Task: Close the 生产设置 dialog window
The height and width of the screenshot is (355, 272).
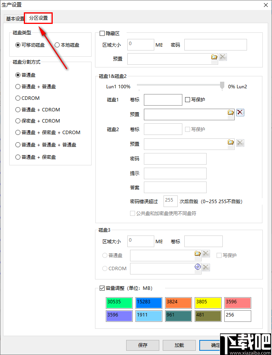Action: (x=266, y=5)
